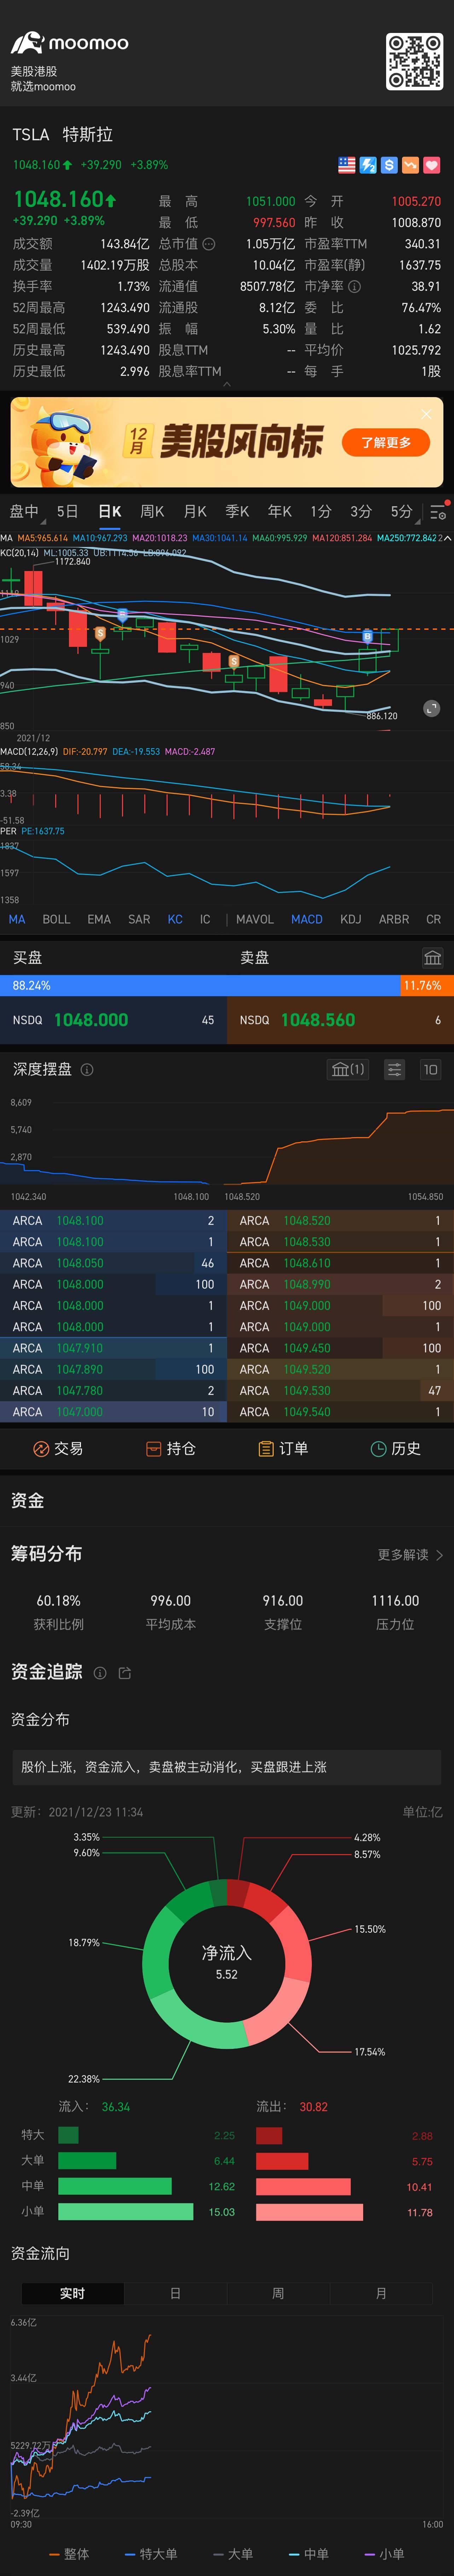Tap the blue lightning level-2 quote icon
Viewport: 454px width, 2576px height.
point(368,165)
